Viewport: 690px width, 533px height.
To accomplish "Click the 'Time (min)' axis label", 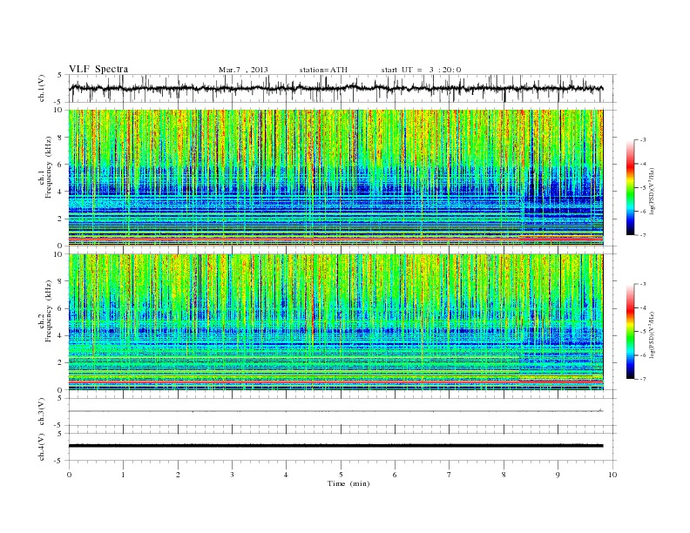I will 348,483.
